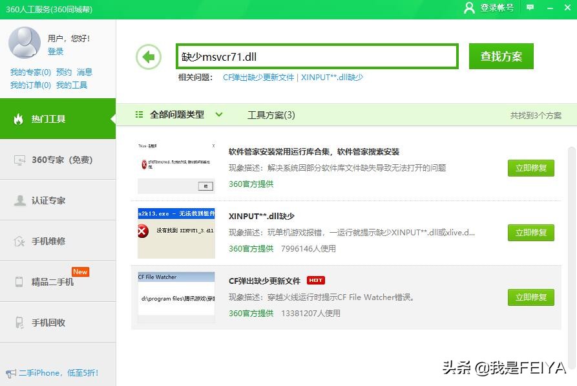This screenshot has height=386, width=577.
Task: Open the 认证专家 sidebar tab
Action: pos(58,200)
